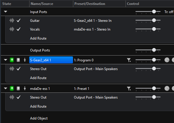
Task: Click Add Object at the bottom
Action: point(39,118)
